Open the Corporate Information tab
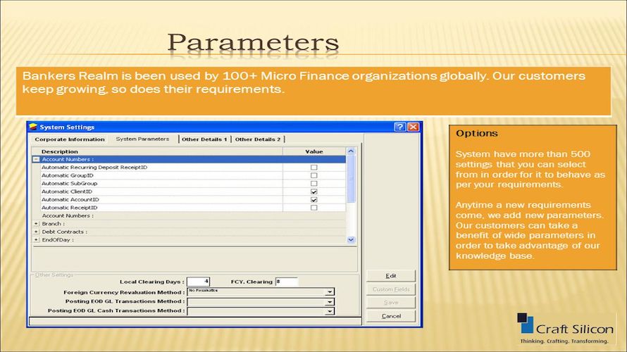Viewport: 627px width, 352px height. tap(70, 139)
